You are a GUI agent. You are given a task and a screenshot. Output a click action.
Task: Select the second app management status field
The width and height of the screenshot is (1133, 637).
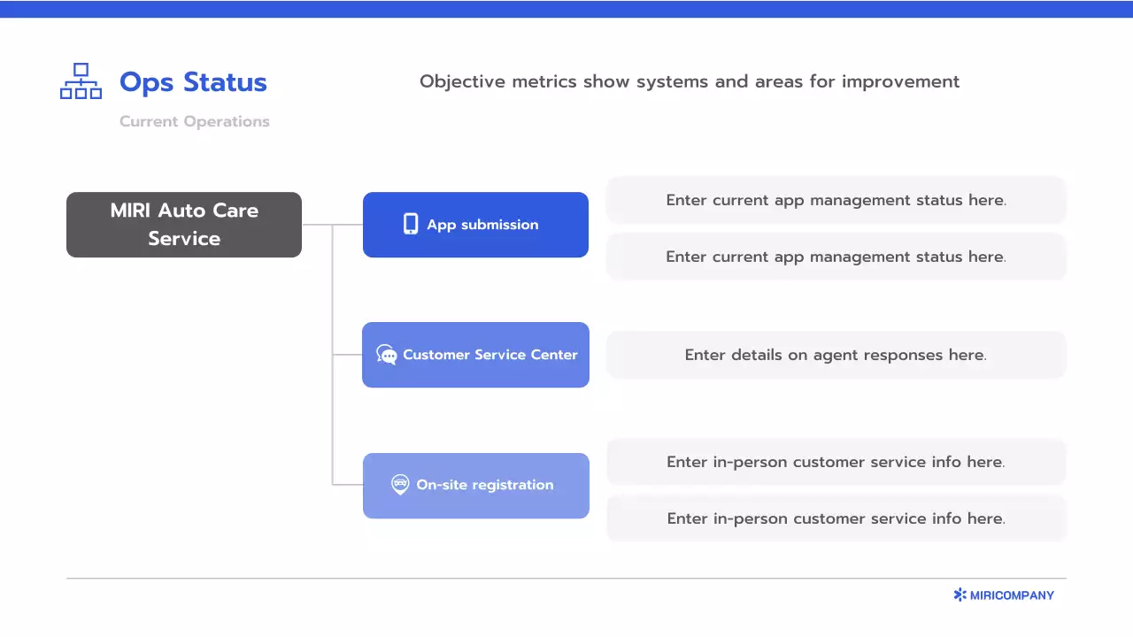[x=836, y=257]
